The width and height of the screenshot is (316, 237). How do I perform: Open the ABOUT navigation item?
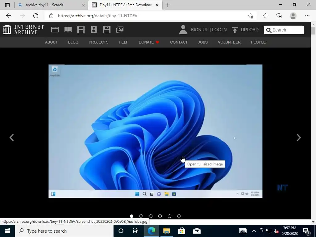click(52, 42)
